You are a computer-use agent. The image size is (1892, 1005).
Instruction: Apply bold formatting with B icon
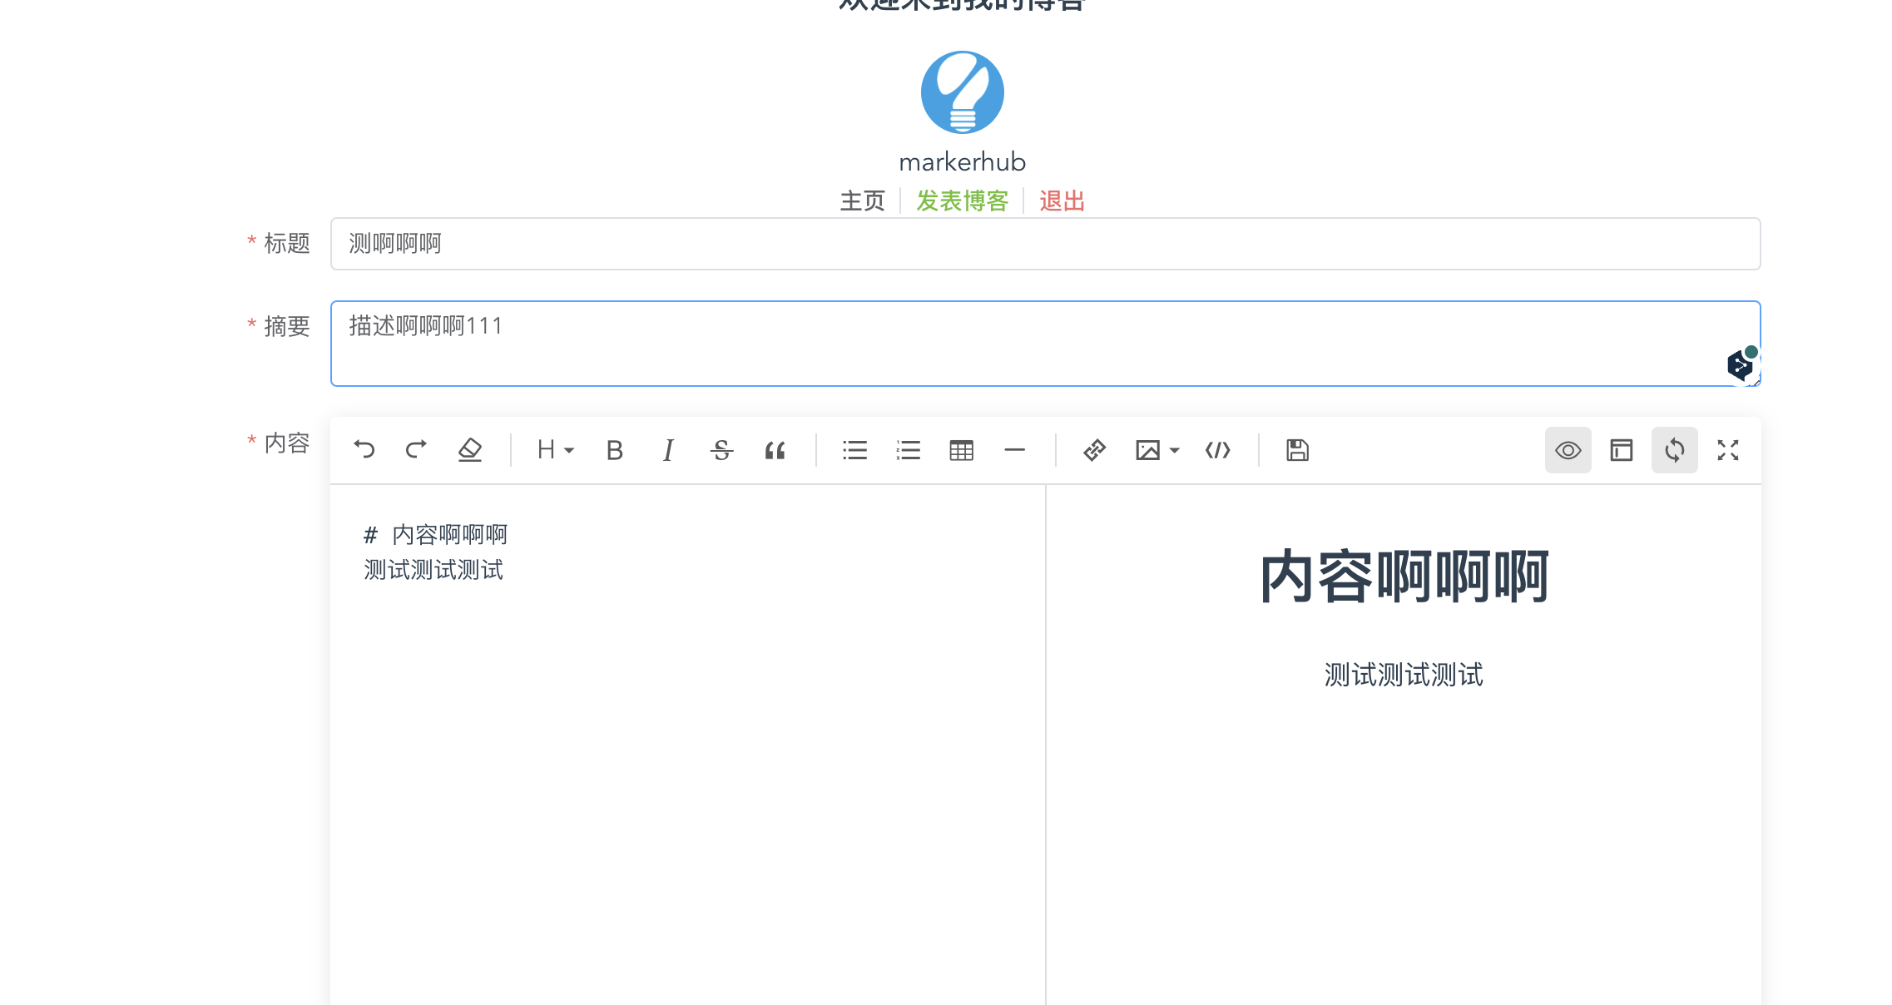tap(615, 450)
